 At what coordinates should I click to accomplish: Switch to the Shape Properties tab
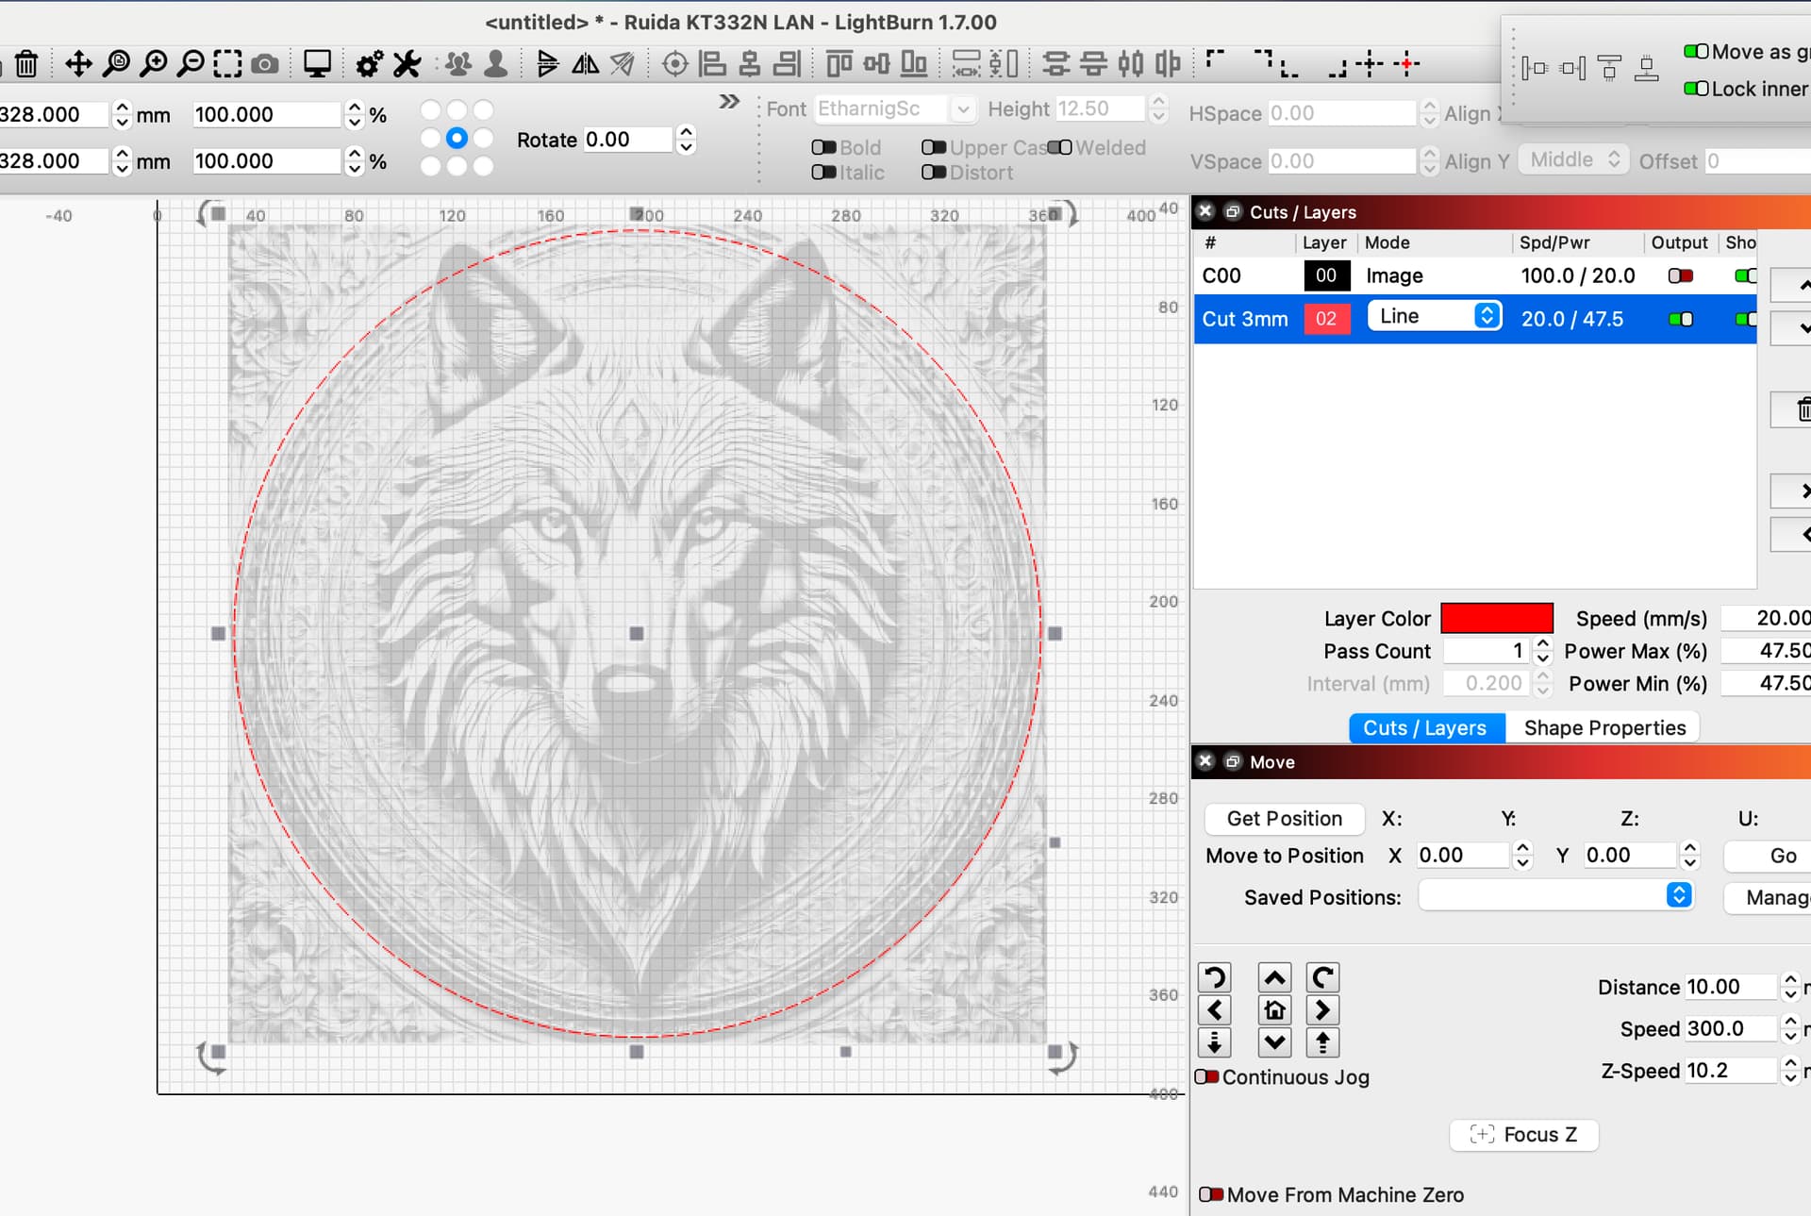1604,727
